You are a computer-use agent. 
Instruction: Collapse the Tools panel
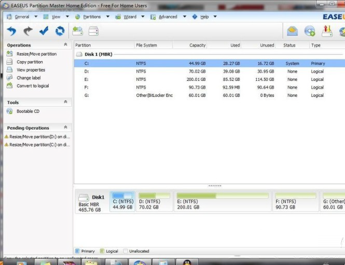pos(65,103)
